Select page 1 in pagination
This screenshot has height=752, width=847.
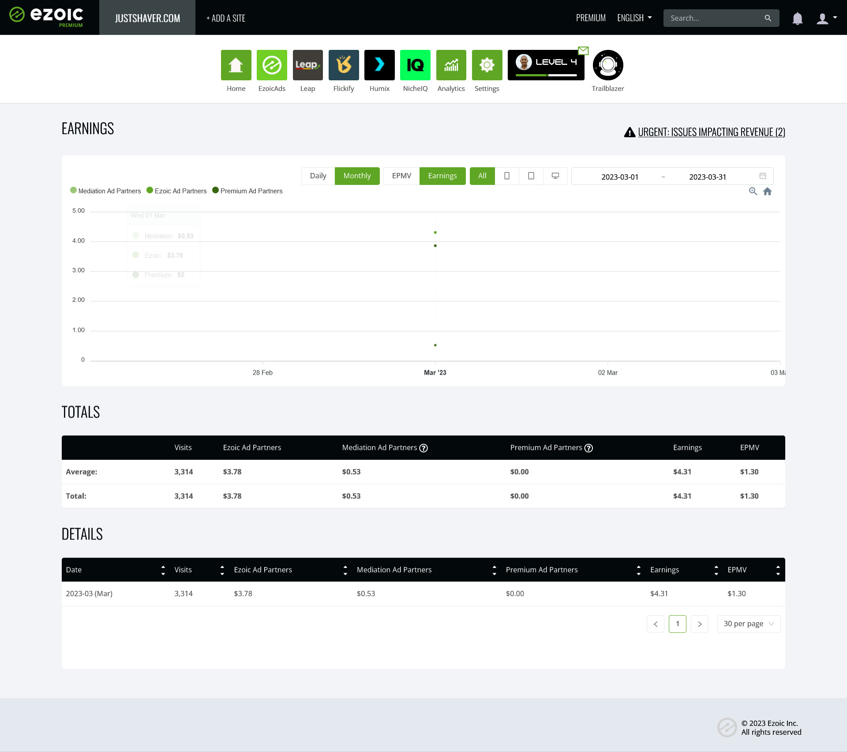point(678,624)
